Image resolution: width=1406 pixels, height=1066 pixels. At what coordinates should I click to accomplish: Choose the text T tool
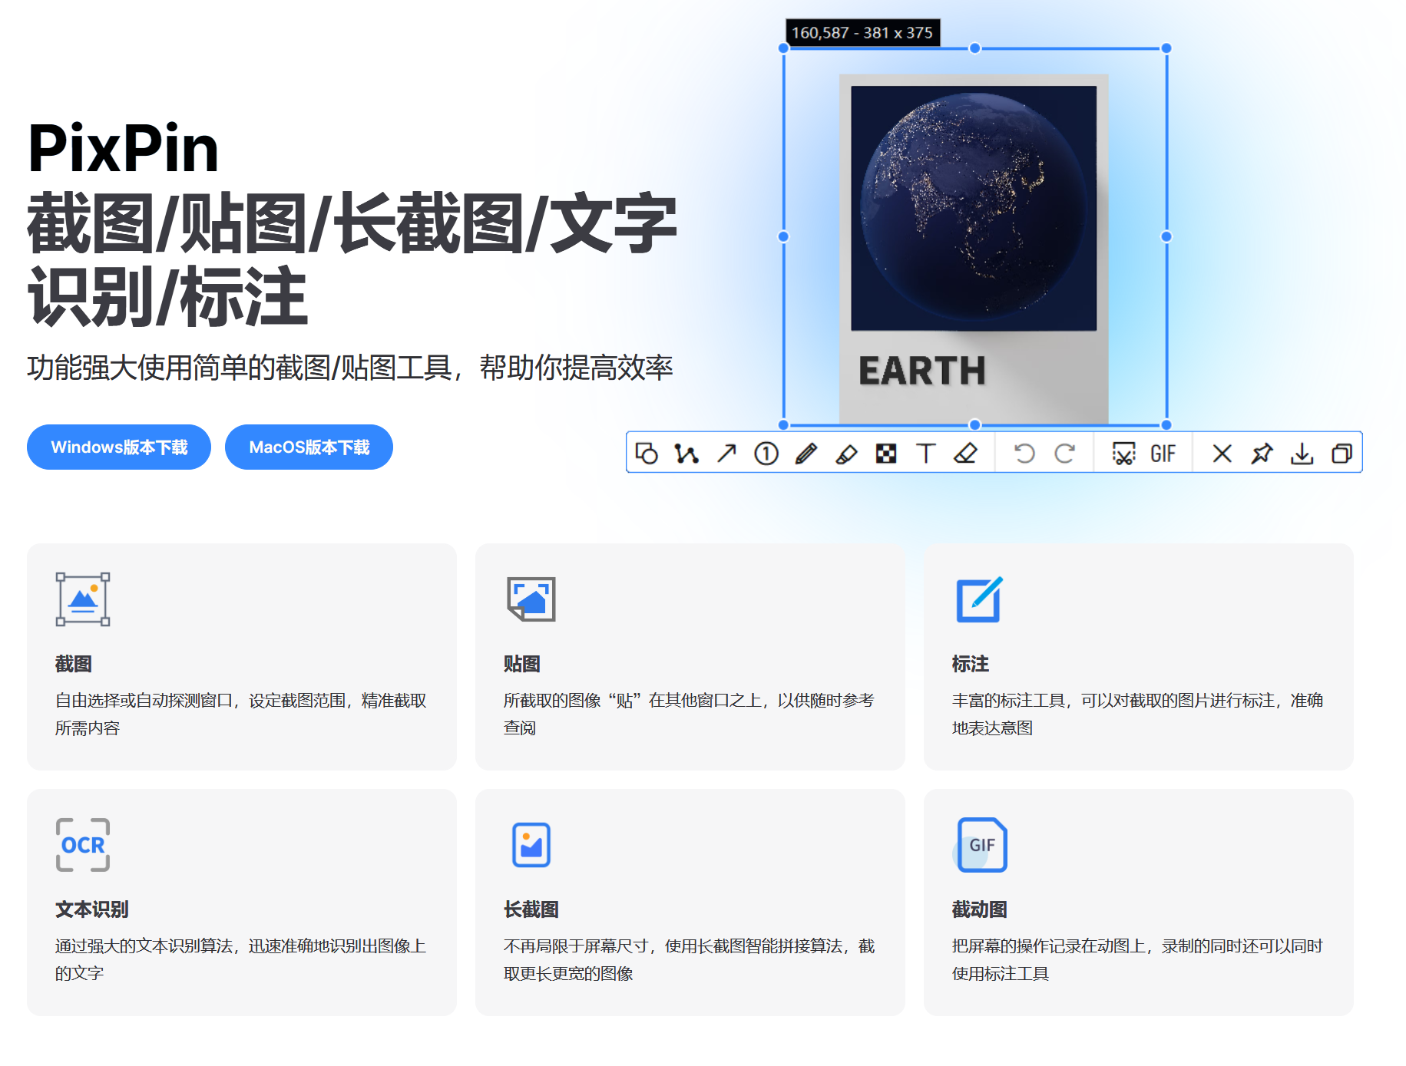coord(926,454)
